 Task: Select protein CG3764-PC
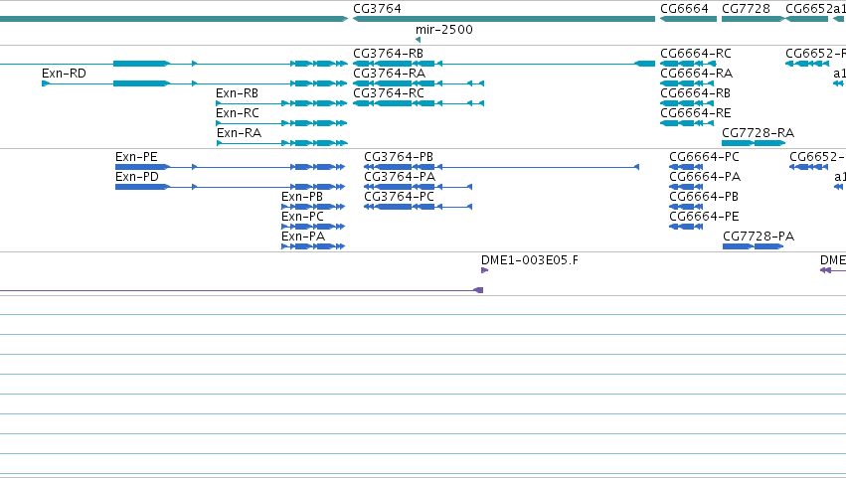419,207
